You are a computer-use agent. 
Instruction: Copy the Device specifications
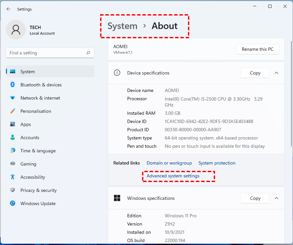255,73
